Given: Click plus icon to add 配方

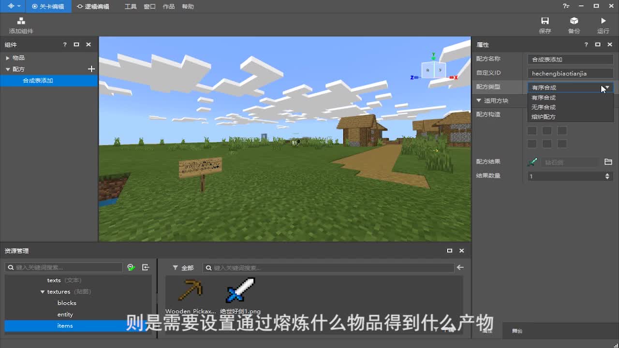Looking at the screenshot, I should (x=91, y=69).
